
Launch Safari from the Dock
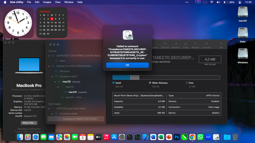(36, 137)
